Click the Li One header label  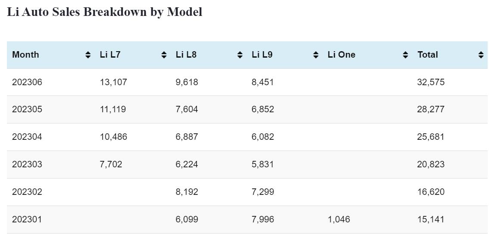[x=341, y=55]
